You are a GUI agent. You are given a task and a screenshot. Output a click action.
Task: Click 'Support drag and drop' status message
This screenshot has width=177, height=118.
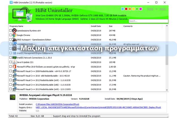[77, 116]
